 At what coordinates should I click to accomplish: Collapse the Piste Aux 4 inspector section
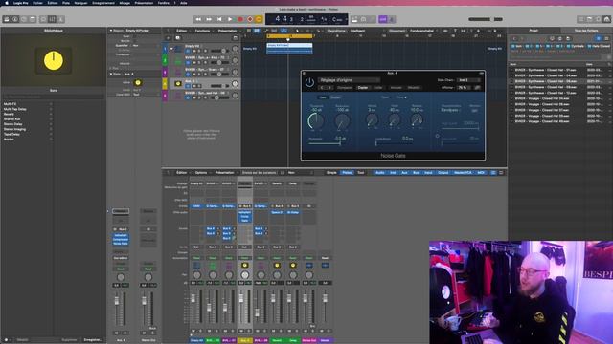pyautogui.click(x=111, y=74)
